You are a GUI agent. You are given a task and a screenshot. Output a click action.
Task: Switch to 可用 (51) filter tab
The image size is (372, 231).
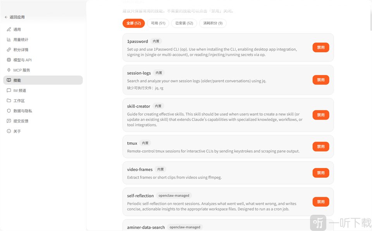(158, 23)
